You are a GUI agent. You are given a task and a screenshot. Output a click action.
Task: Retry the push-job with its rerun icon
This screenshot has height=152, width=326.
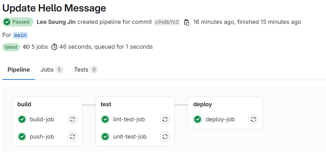72,137
